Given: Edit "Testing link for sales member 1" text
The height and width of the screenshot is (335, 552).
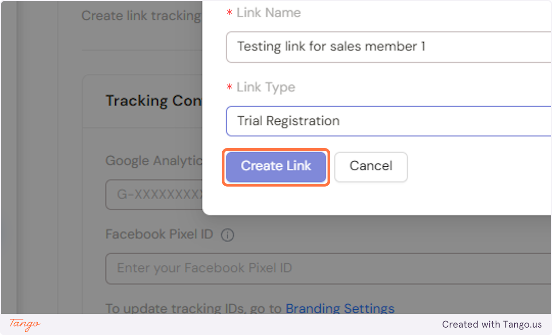Looking at the screenshot, I should pos(331,47).
